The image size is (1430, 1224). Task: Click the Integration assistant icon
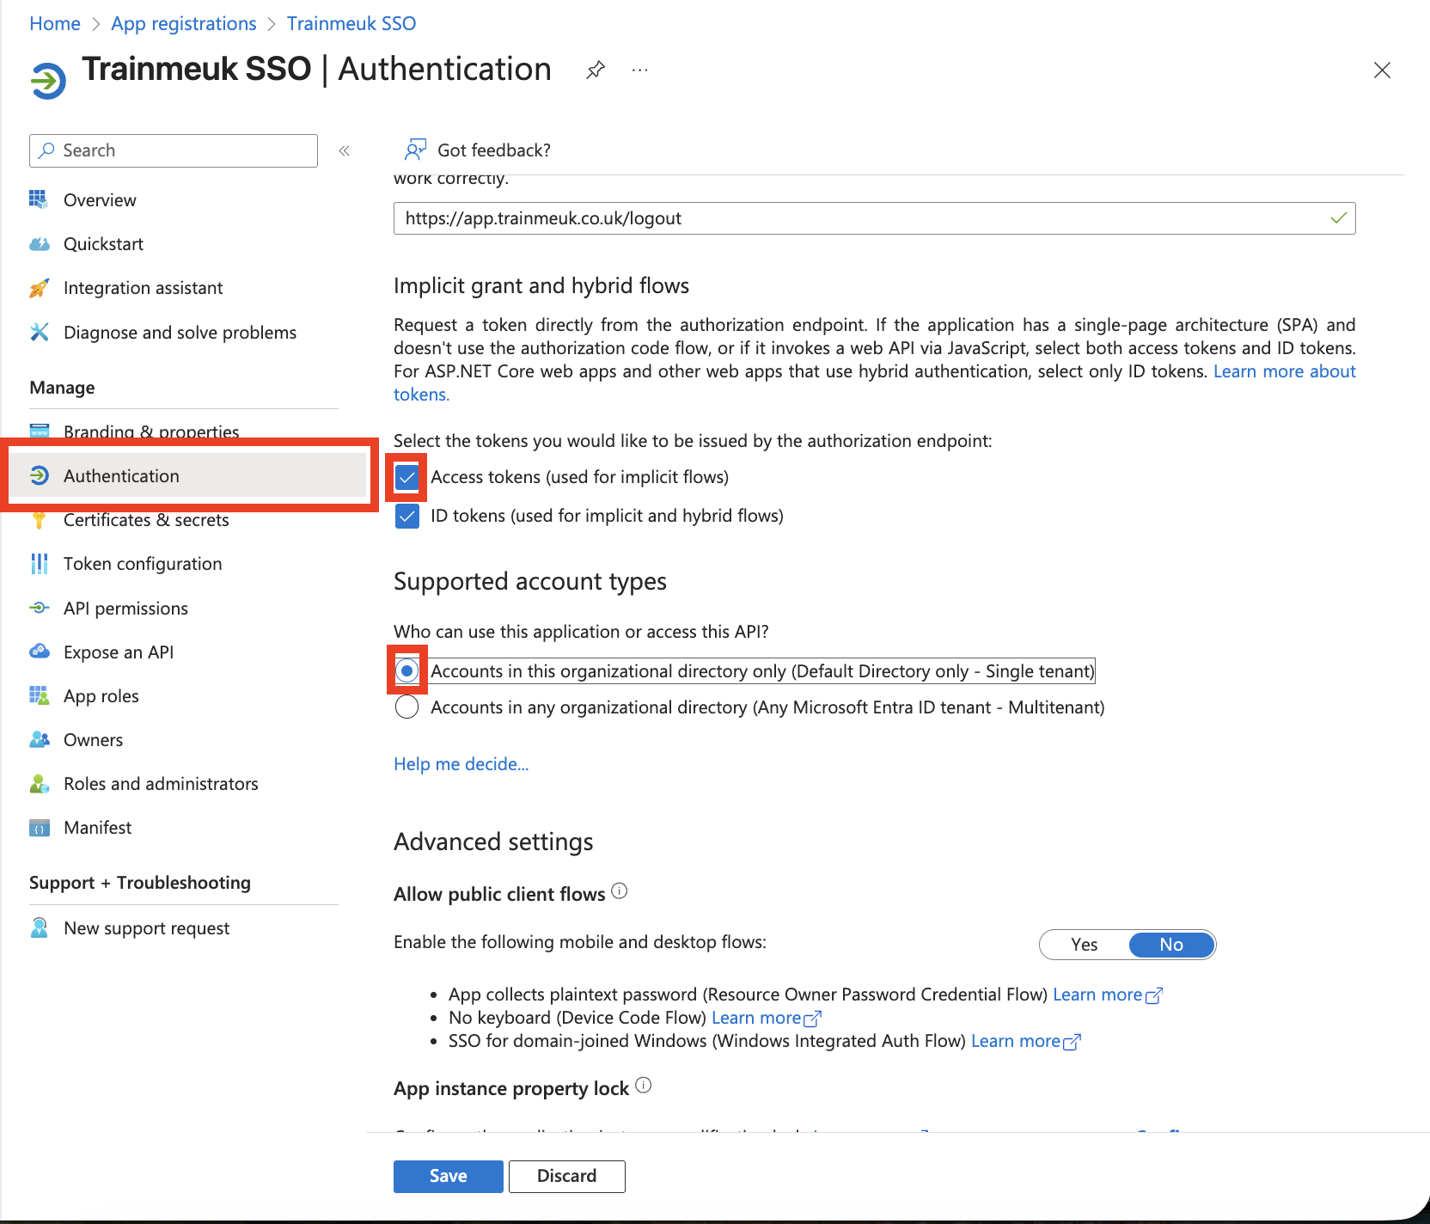click(x=40, y=287)
